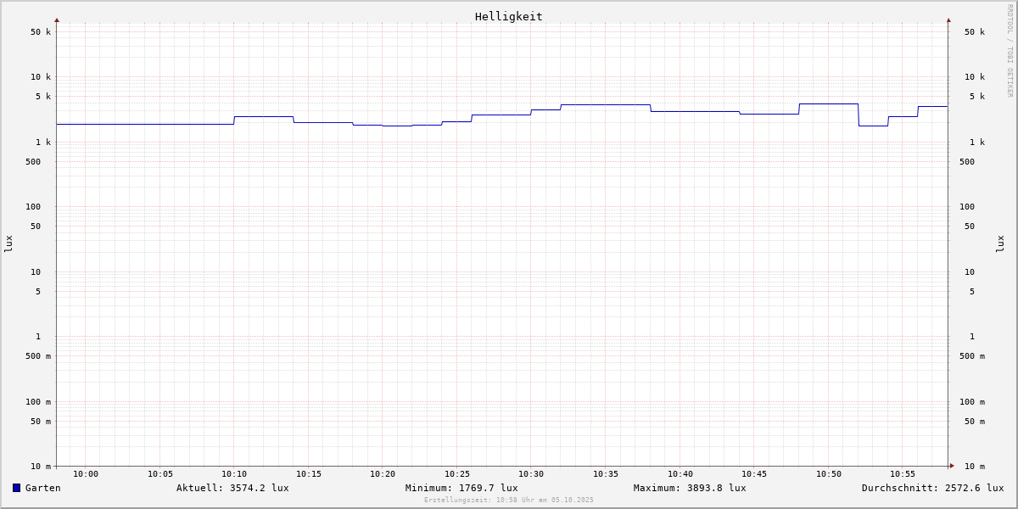
Task: Click the red arrowhead atop the left y-axis
Action: (57, 20)
